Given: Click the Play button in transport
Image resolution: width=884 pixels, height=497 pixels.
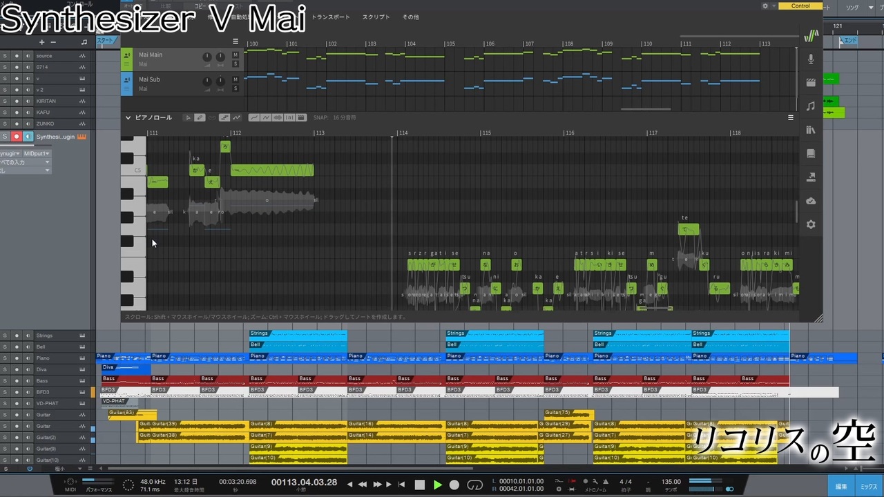Looking at the screenshot, I should [x=437, y=485].
